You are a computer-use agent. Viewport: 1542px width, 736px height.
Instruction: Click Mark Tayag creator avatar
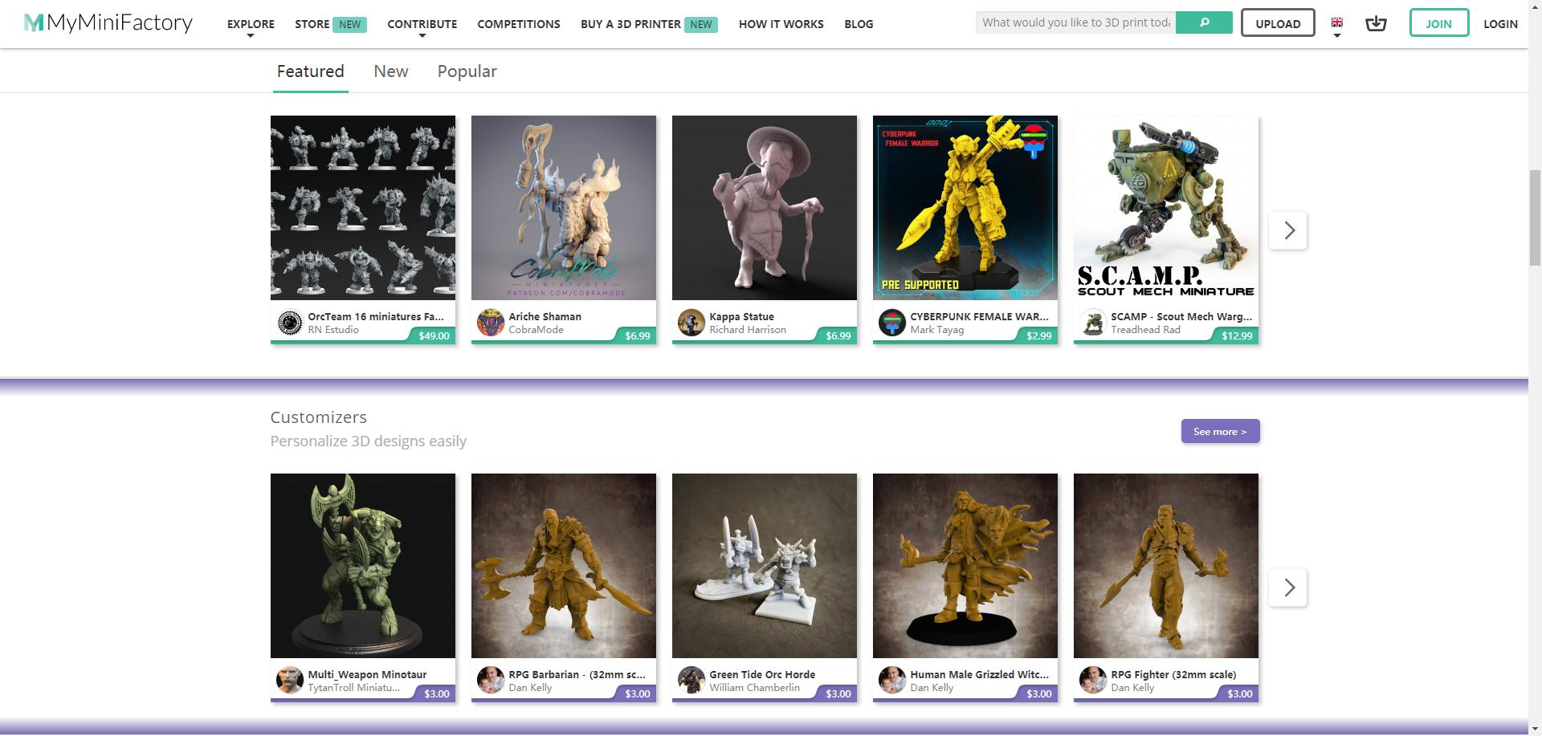coord(891,323)
